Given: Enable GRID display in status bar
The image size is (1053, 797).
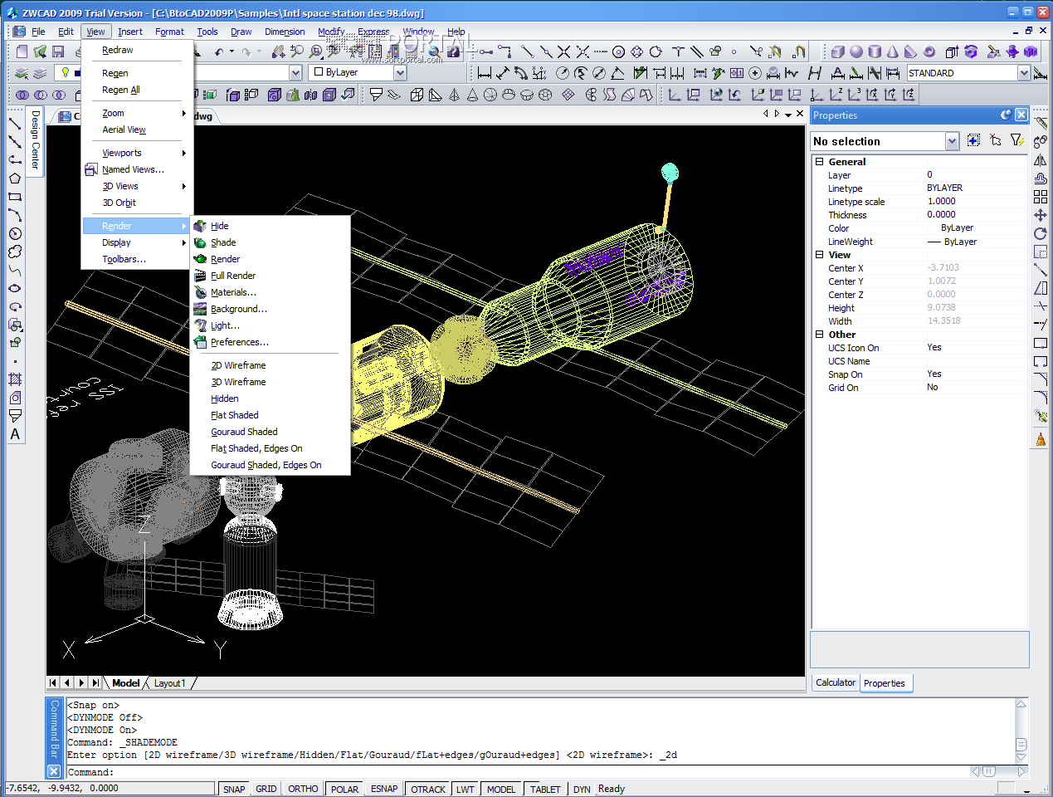Looking at the screenshot, I should pyautogui.click(x=266, y=789).
